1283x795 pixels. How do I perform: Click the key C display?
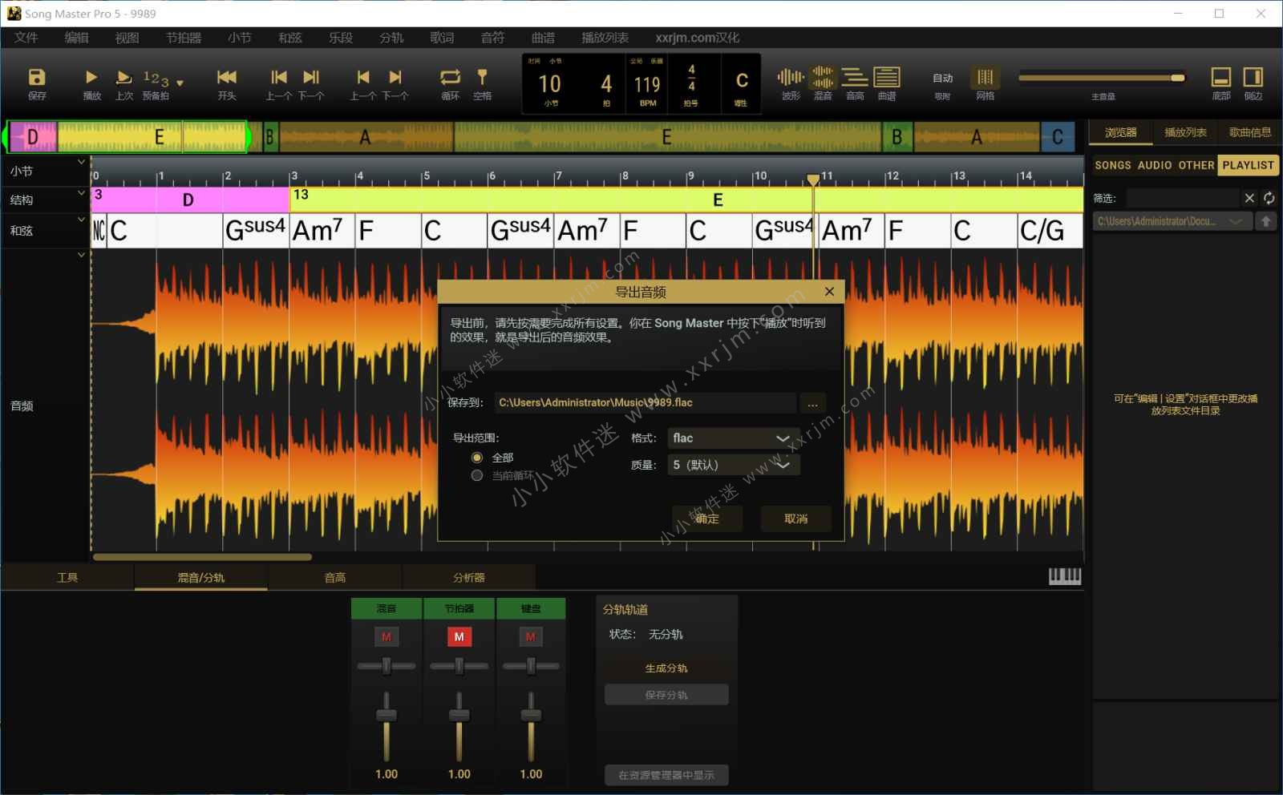(x=742, y=81)
